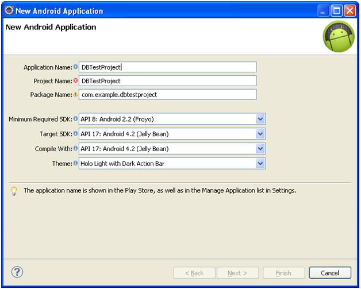Viewport: 361px width, 289px height.
Task: Maximize the New Android Application window
Action: (x=336, y=10)
